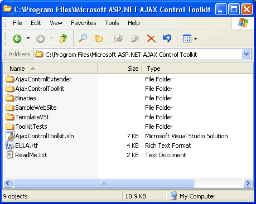The height and width of the screenshot is (204, 256).
Task: Select the TemplateVSI folder icon
Action: (10, 117)
